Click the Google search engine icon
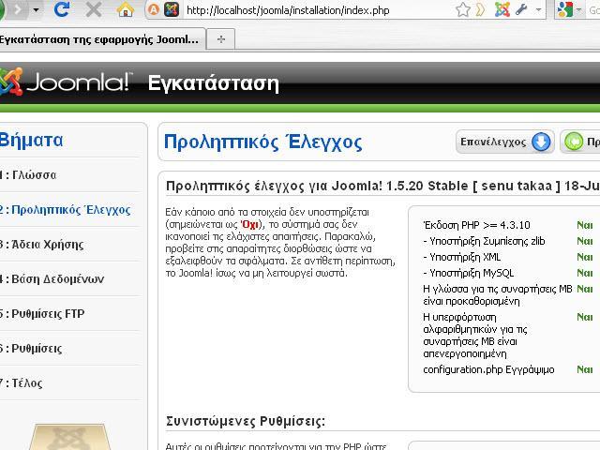Image resolution: width=600 pixels, height=450 pixels. (564, 10)
